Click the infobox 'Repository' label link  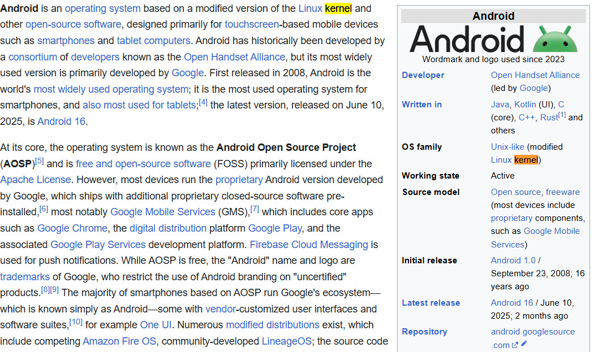click(x=424, y=332)
